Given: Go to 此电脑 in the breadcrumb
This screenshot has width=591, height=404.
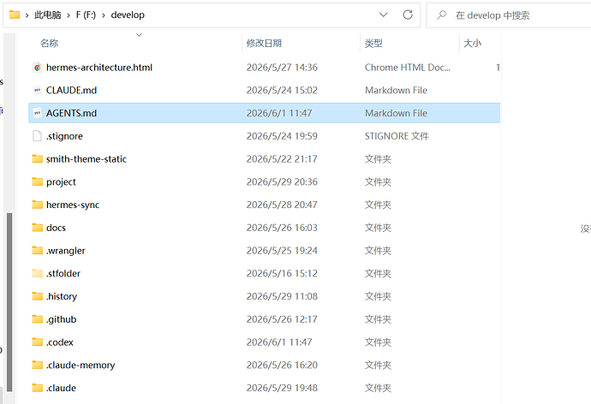Looking at the screenshot, I should 48,15.
